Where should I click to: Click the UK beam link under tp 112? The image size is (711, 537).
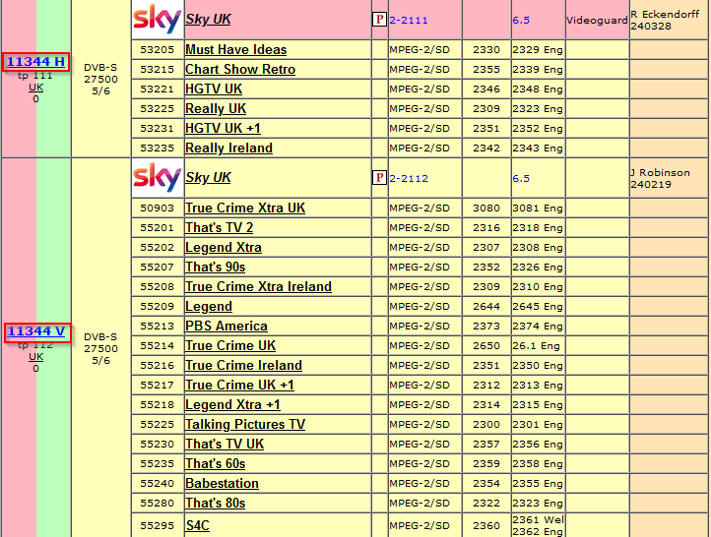pyautogui.click(x=35, y=357)
